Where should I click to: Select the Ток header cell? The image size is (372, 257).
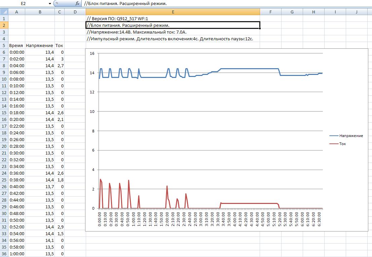(x=59, y=45)
